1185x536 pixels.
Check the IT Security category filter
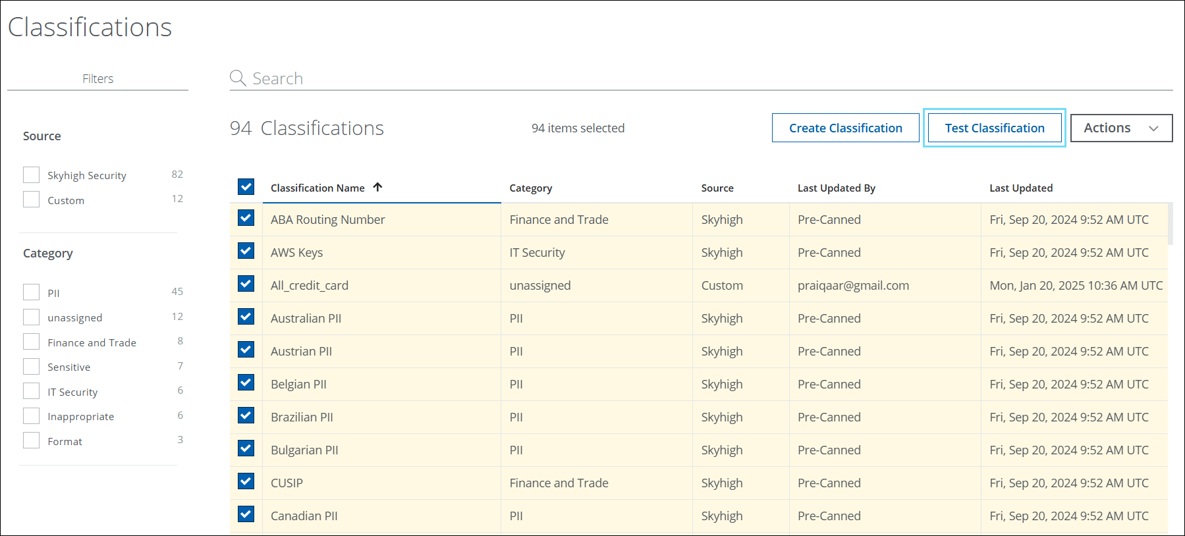pos(32,391)
